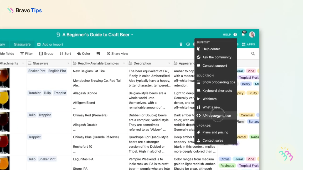The width and height of the screenshot is (309, 172).
Task: Click the row height icon
Action: pyautogui.click(x=98, y=53)
